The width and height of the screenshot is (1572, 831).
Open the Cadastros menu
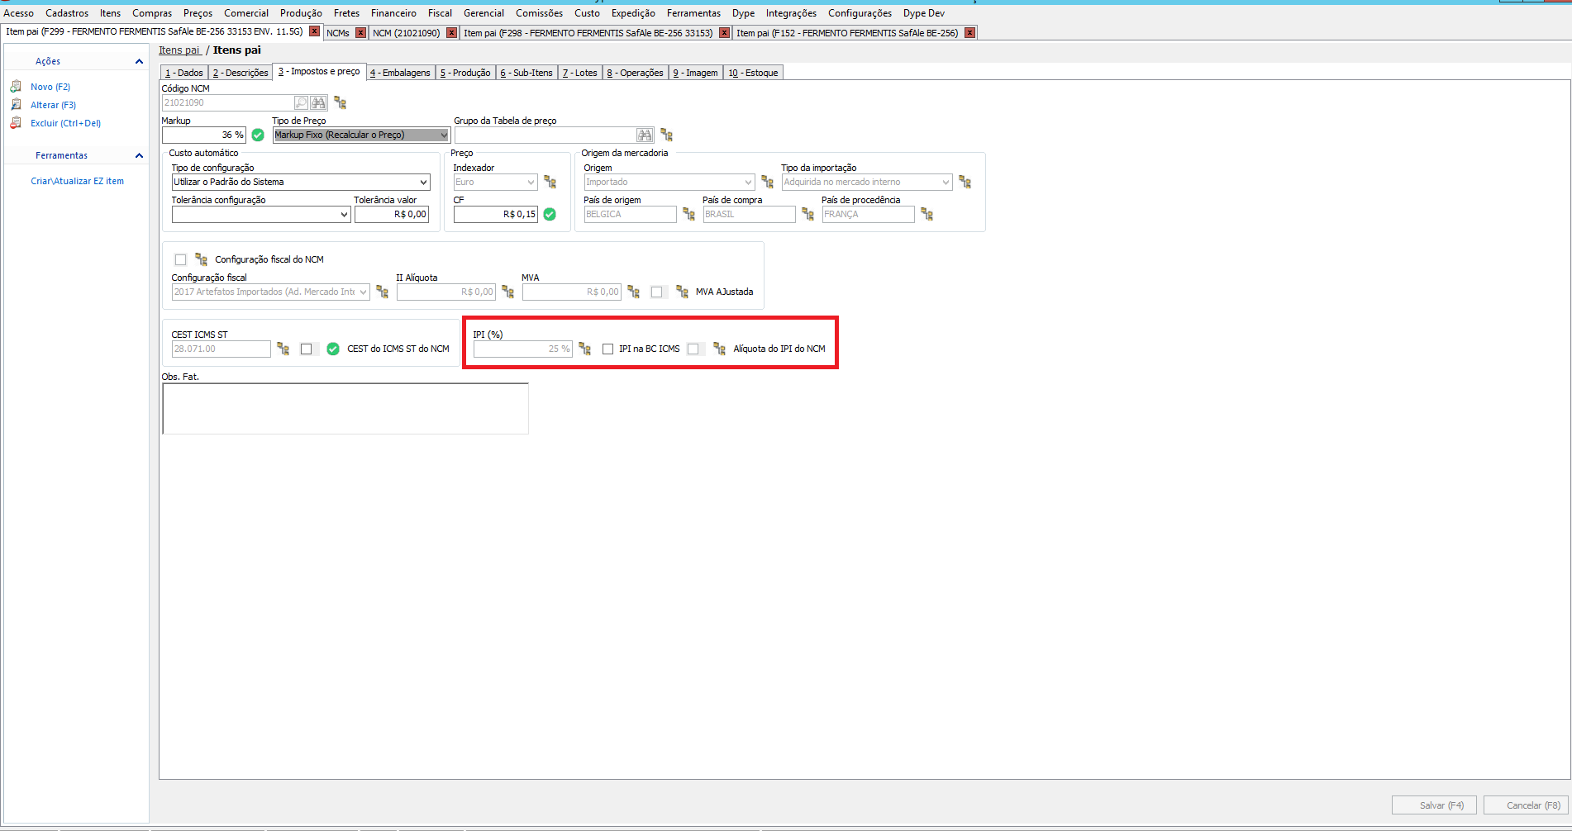pos(67,13)
